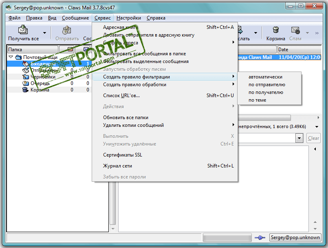Image resolution: width=328 pixels, height=248 pixels.
Task: Click the Очередь folder icon
Action: click(26, 83)
